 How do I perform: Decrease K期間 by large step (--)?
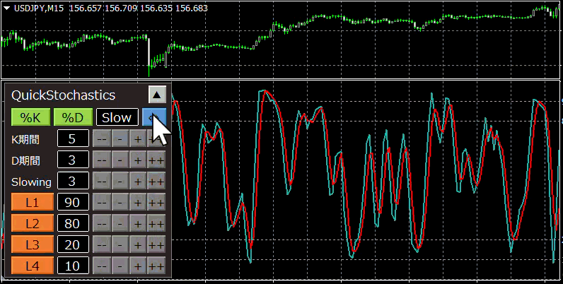[x=102, y=138]
